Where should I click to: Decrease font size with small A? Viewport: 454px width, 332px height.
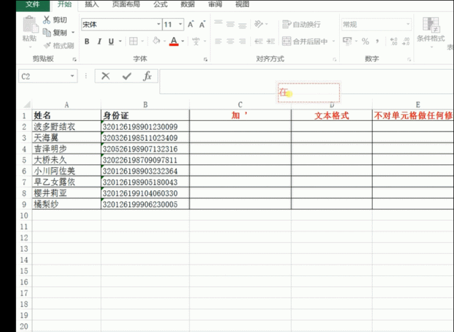click(x=202, y=25)
